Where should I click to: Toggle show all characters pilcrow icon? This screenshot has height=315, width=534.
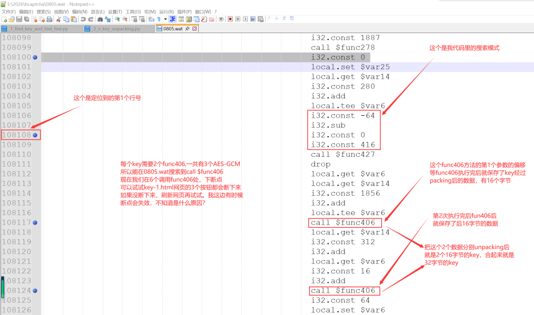pos(159,19)
